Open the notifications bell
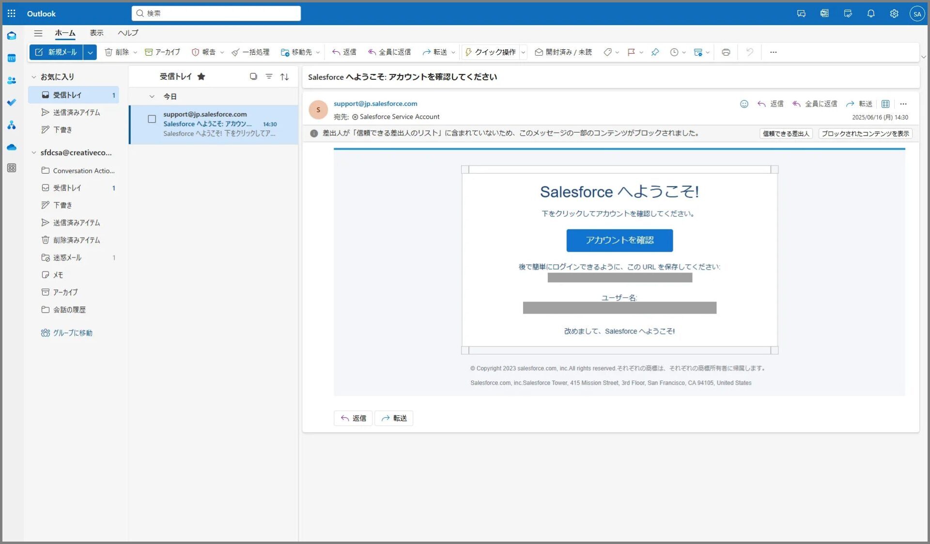 [871, 14]
